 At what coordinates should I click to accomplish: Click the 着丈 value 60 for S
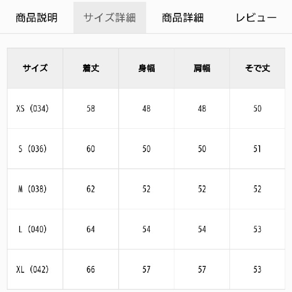click(91, 149)
